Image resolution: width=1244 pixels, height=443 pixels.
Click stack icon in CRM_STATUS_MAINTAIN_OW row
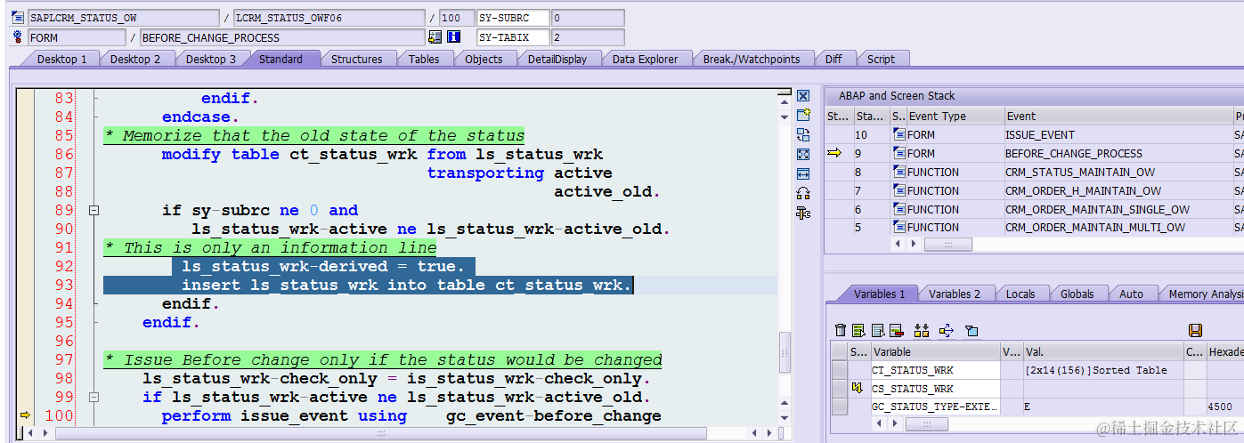(899, 173)
